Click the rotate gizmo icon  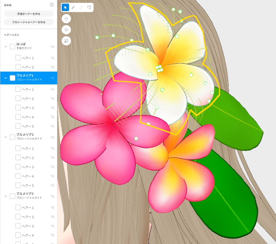[x=66, y=30]
